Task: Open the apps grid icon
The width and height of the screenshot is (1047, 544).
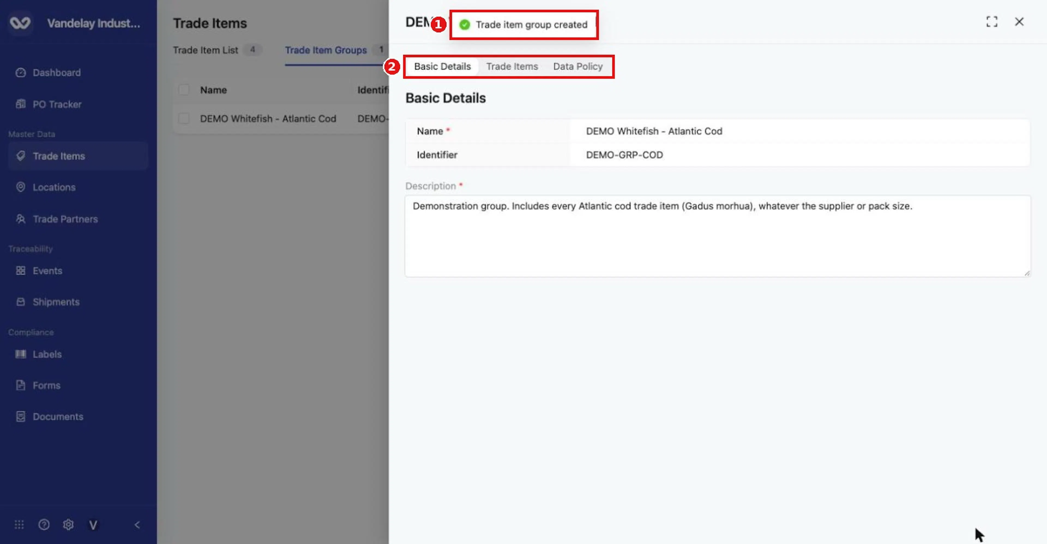Action: (x=19, y=524)
